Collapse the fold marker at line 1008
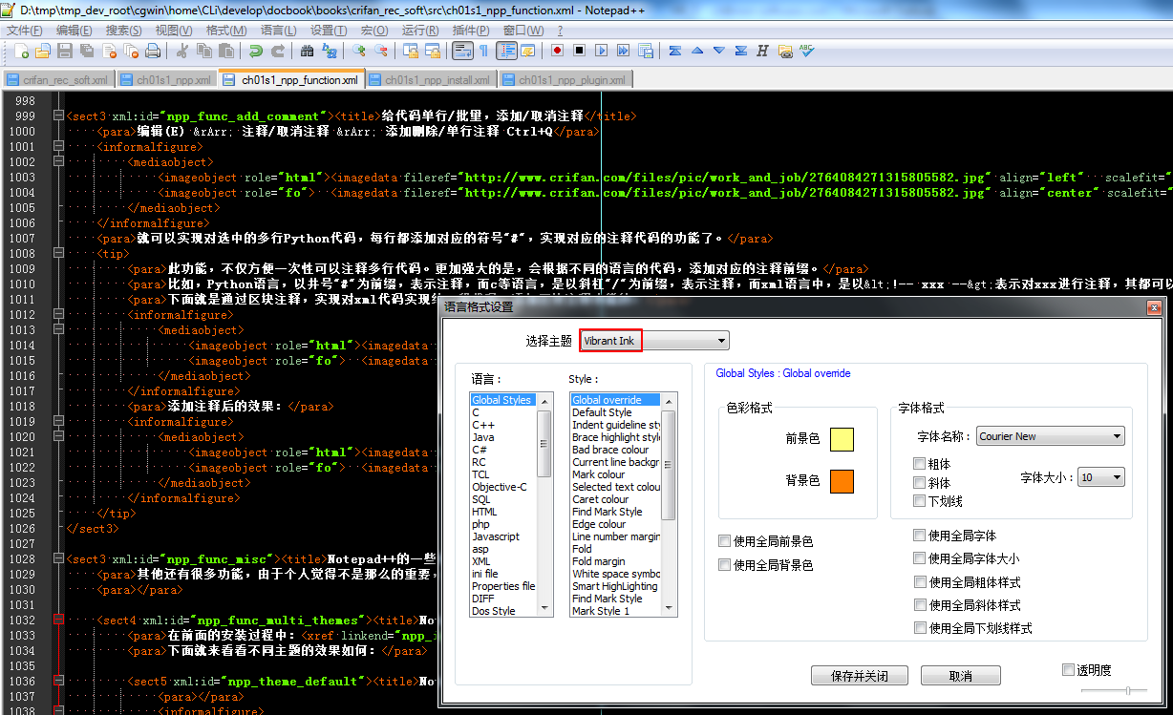1173x715 pixels. (x=58, y=254)
